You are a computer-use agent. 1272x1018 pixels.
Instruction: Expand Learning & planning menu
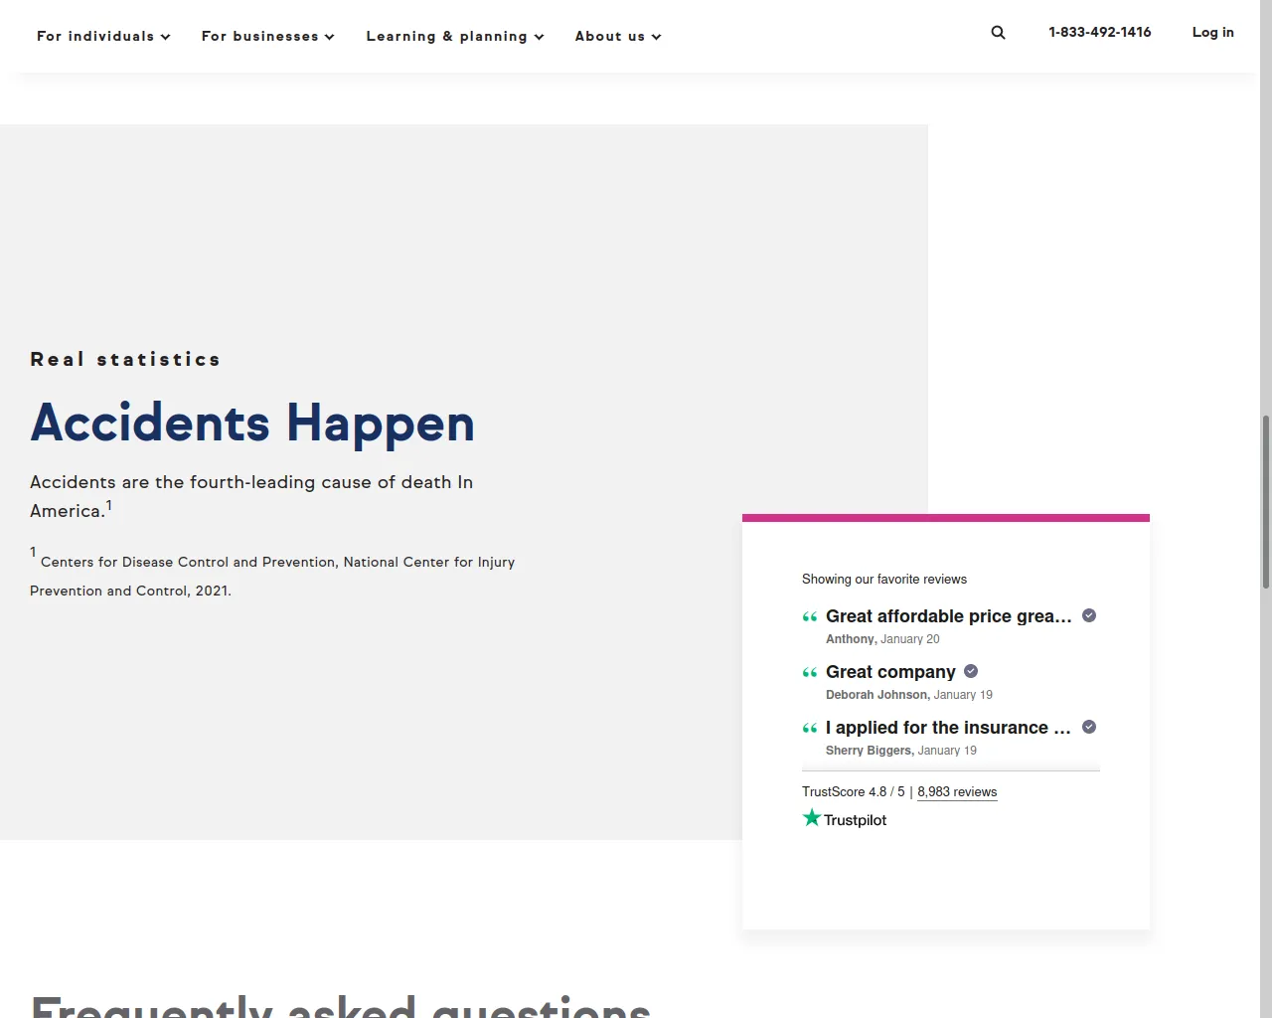454,36
